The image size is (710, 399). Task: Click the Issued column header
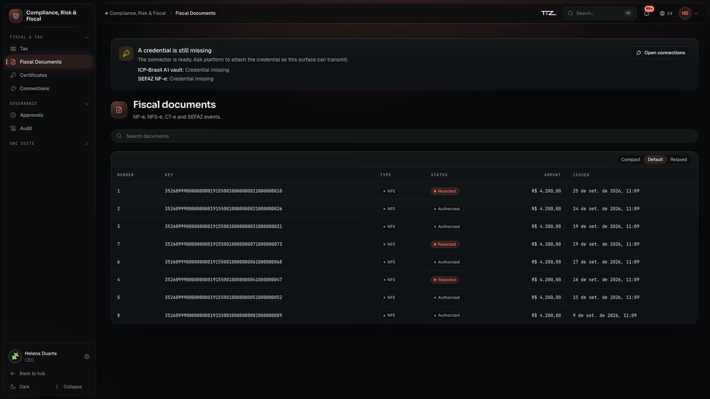581,175
